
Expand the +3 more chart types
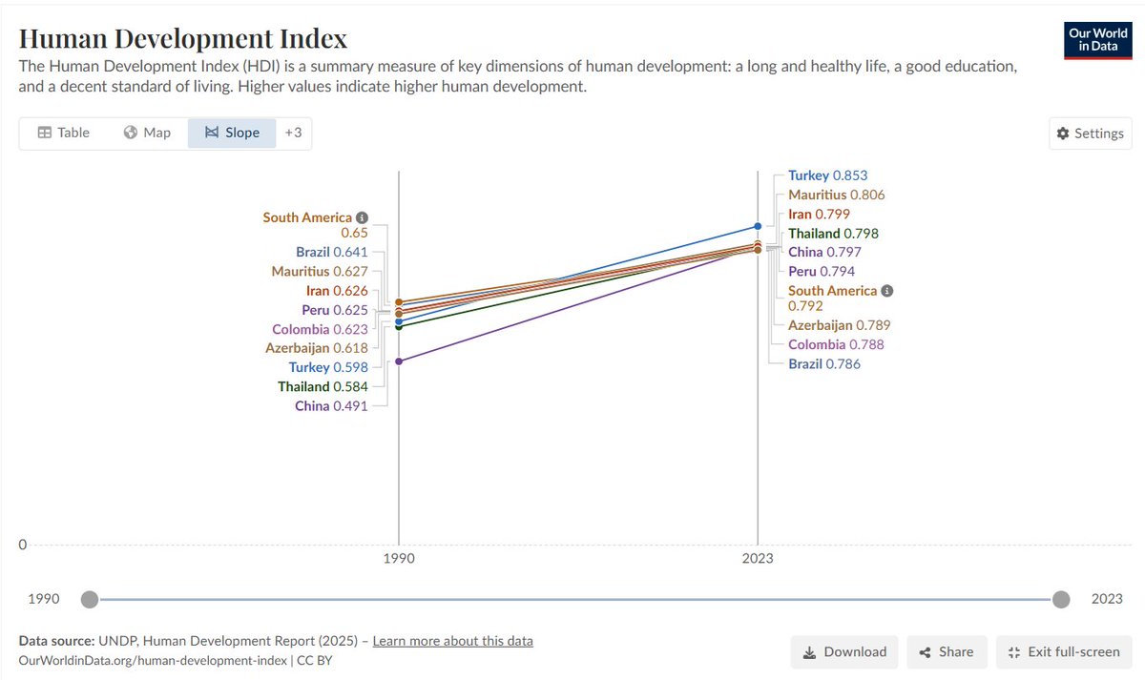coord(293,133)
